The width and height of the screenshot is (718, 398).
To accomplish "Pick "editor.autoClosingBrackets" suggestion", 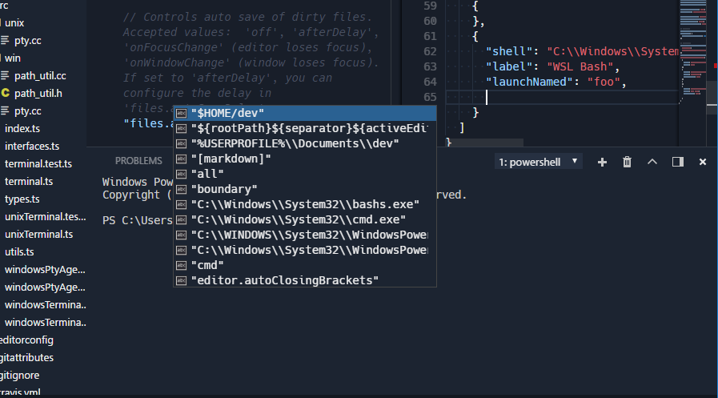I will point(305,280).
